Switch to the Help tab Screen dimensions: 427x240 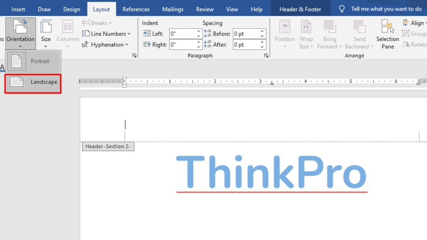pos(256,9)
